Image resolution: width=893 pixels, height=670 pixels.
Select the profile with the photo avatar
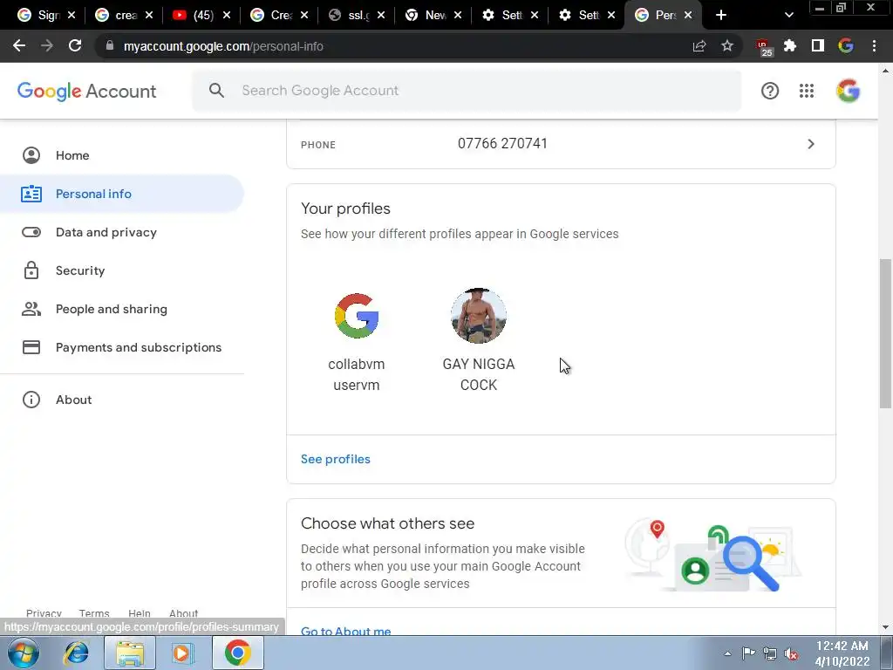479,341
